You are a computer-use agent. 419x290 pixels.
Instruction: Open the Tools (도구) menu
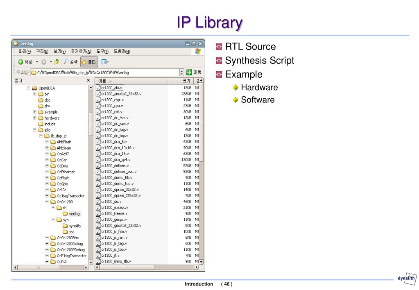pyautogui.click(x=102, y=51)
